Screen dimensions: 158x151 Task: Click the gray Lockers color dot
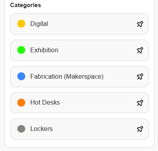21,129
